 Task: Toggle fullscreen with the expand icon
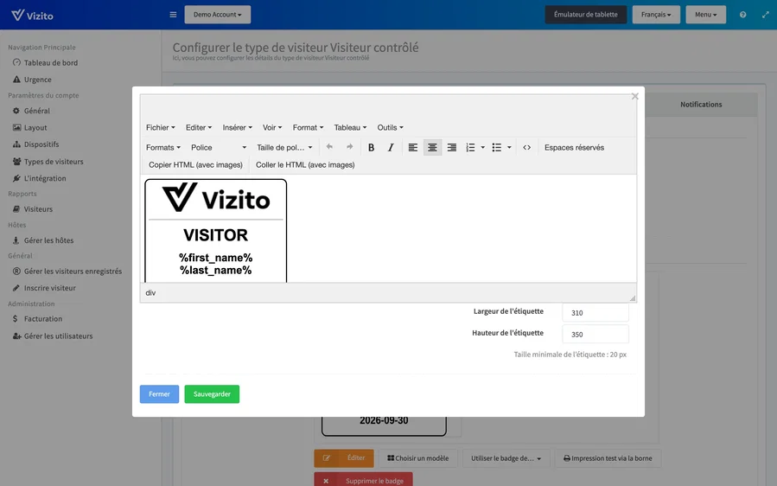pyautogui.click(x=765, y=15)
